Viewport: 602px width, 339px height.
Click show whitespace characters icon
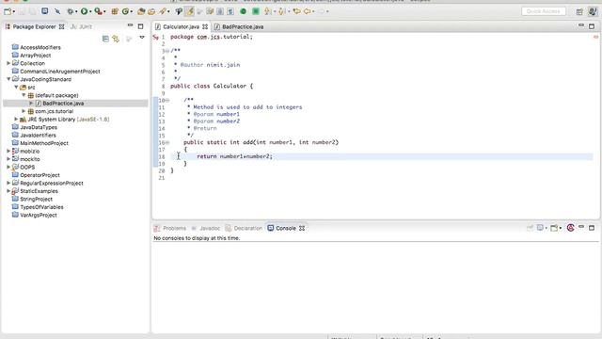pyautogui.click(x=230, y=11)
